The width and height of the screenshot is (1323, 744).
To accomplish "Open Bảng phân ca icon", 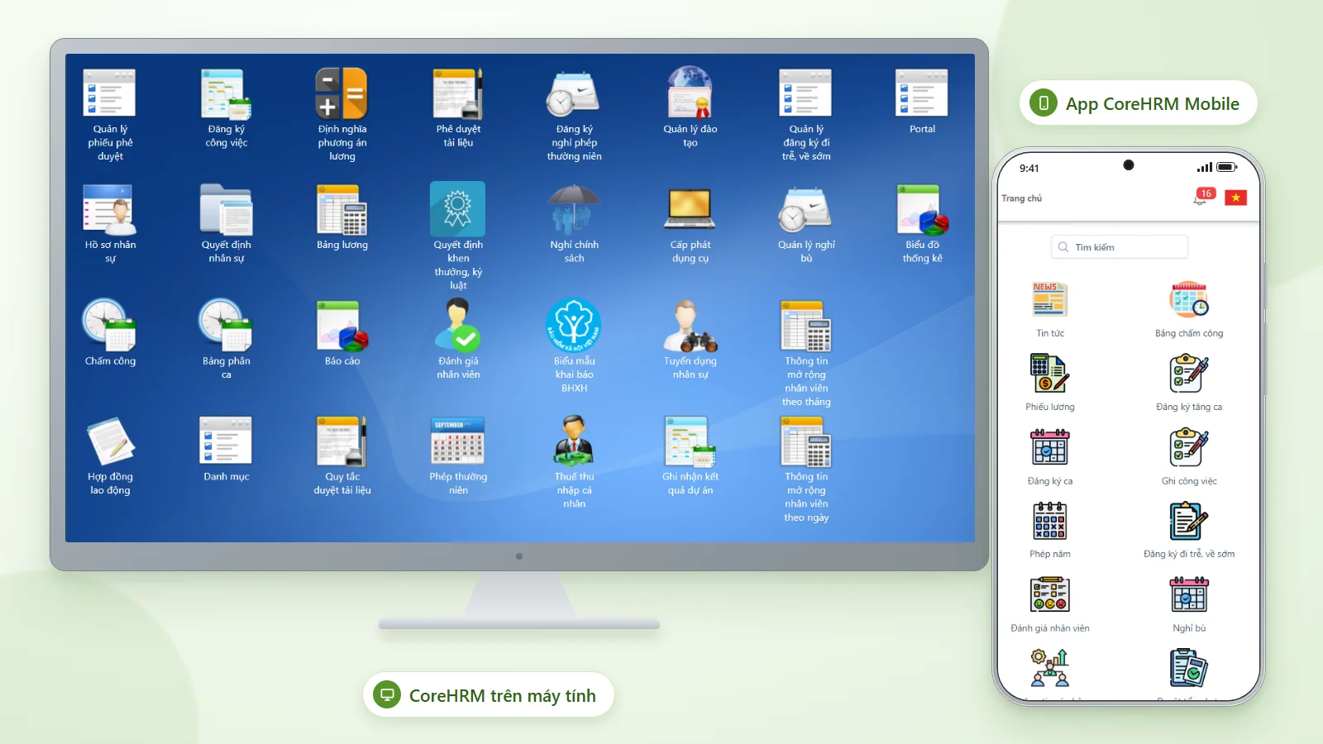I will click(x=226, y=325).
